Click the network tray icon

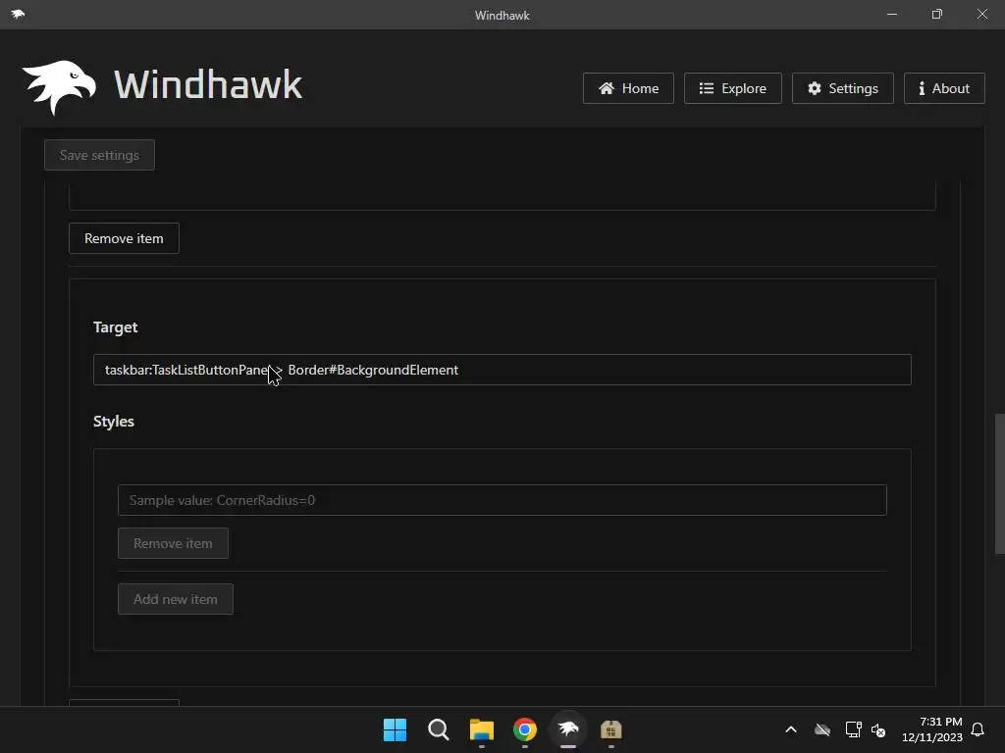(x=853, y=729)
